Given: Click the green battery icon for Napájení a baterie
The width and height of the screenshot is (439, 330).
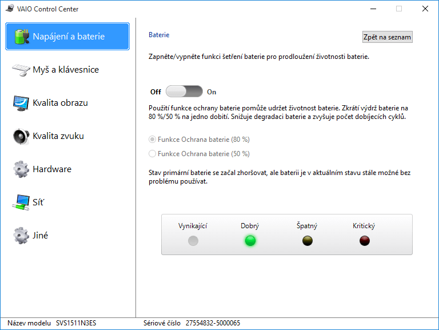Looking at the screenshot, I should coord(22,37).
